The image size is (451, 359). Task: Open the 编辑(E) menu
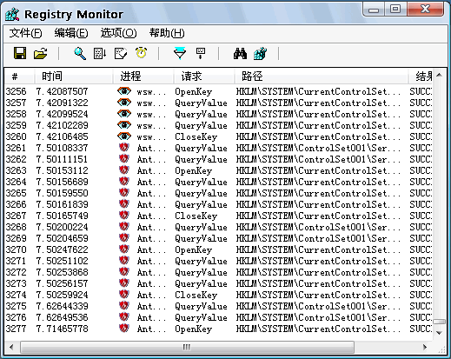[x=71, y=33]
